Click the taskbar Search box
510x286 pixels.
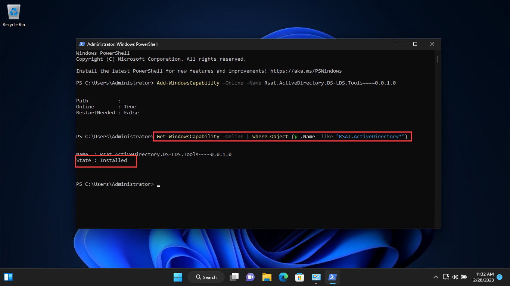coord(206,277)
